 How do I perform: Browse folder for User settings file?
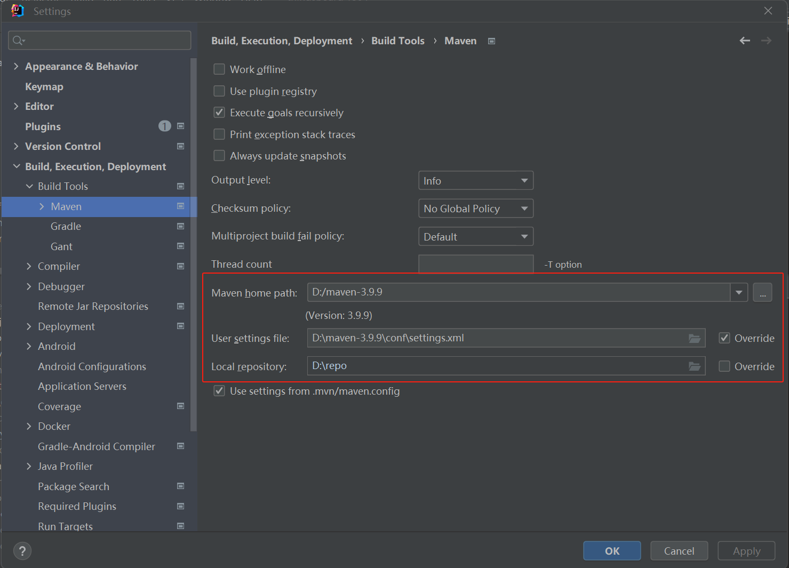pyautogui.click(x=694, y=338)
